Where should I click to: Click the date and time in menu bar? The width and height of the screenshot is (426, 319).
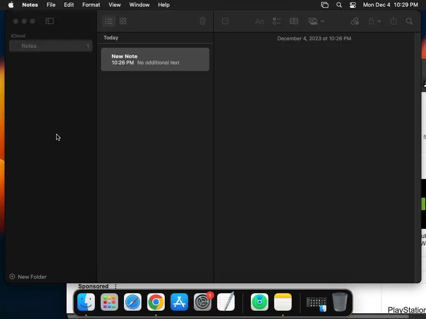pos(390,5)
